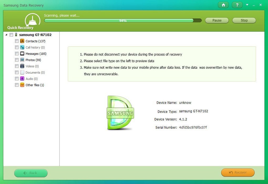
Task: Open Call history (0) in the tree
Action: click(35, 47)
